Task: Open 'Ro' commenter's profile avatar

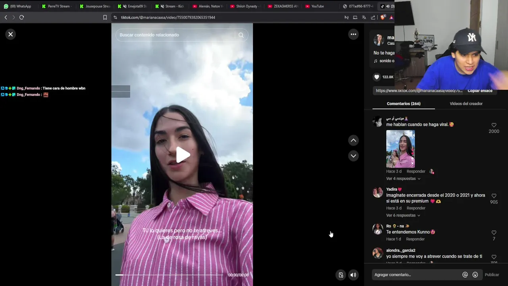Action: coord(377,229)
